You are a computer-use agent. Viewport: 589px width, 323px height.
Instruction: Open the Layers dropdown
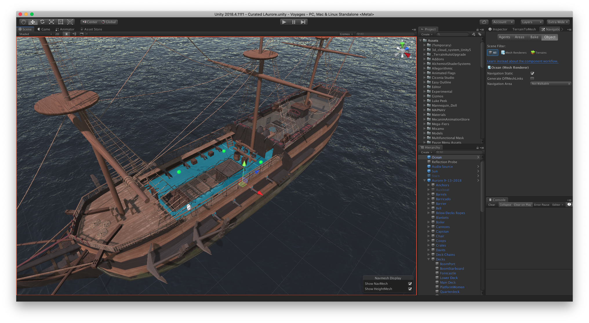point(532,22)
